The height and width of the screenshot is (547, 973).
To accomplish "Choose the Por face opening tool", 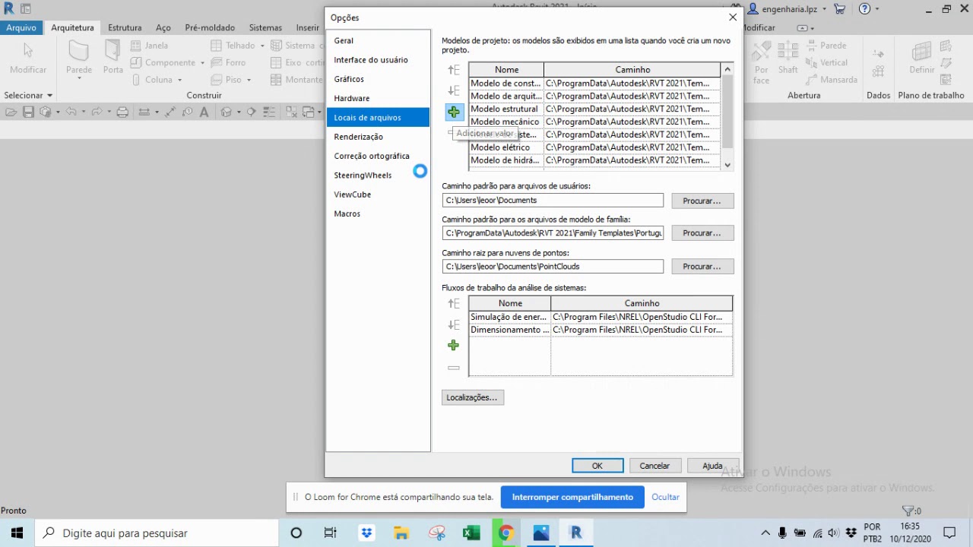I will (x=762, y=61).
